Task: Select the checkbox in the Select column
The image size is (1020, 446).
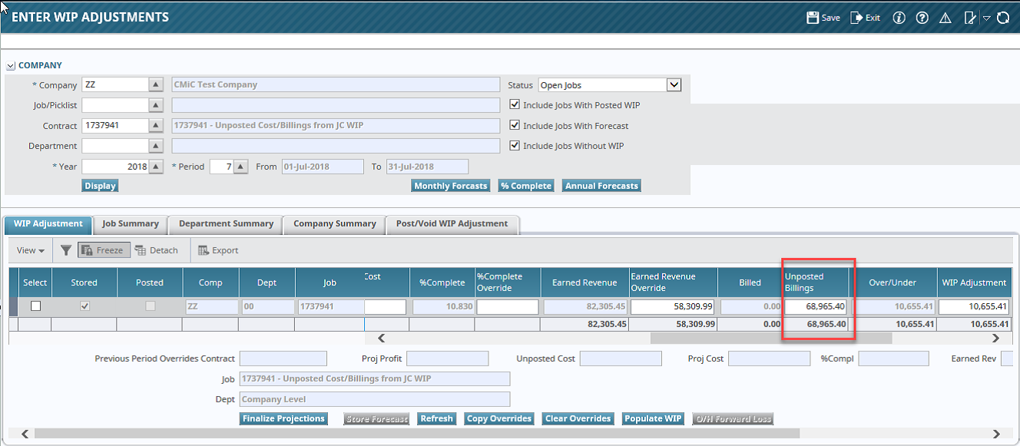Action: click(x=35, y=306)
